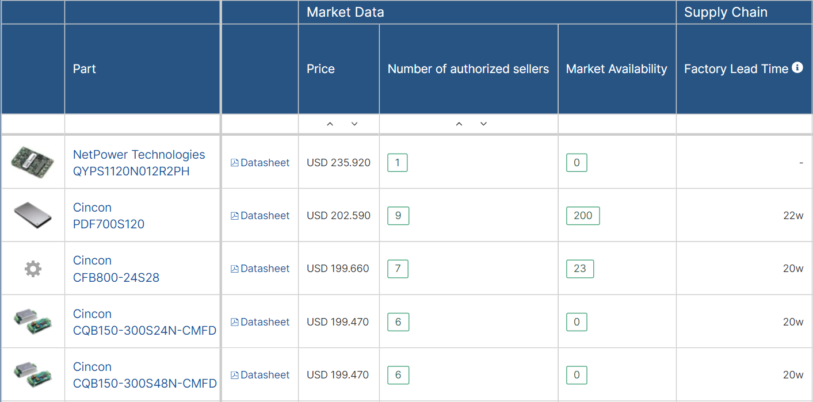Image resolution: width=813 pixels, height=402 pixels.
Task: Click the Number of authorized sellers header
Action: tap(468, 69)
